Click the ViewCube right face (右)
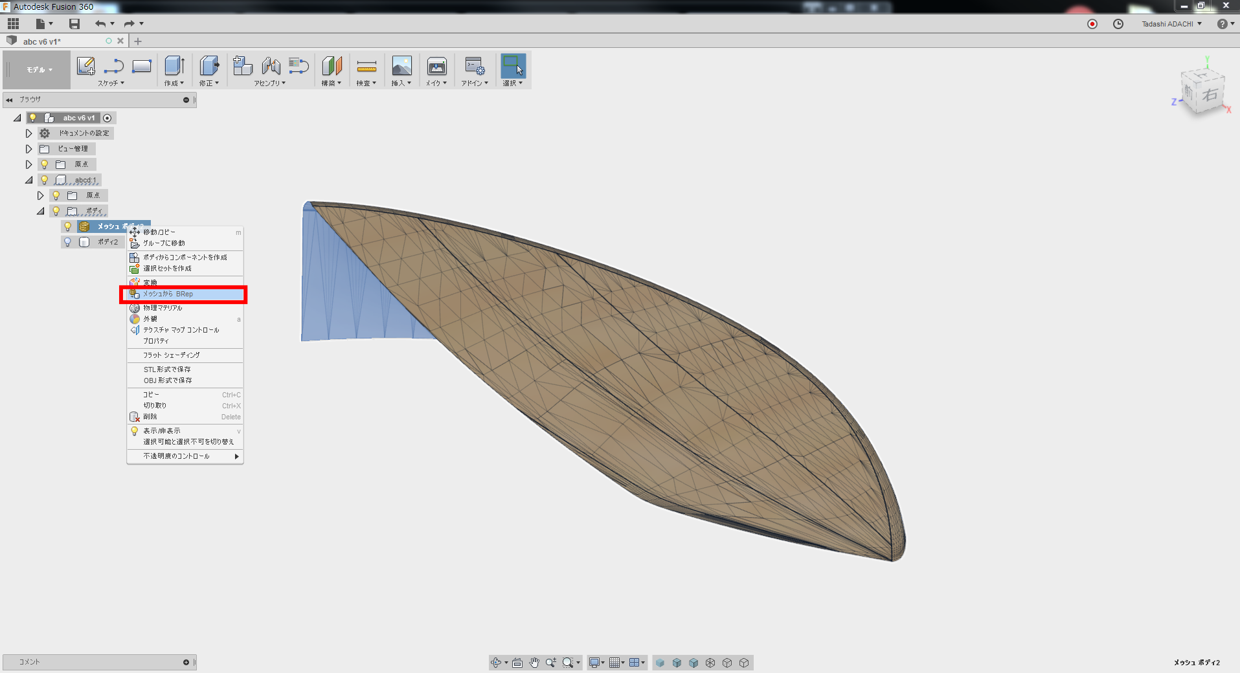This screenshot has height=673, width=1240. click(x=1209, y=95)
